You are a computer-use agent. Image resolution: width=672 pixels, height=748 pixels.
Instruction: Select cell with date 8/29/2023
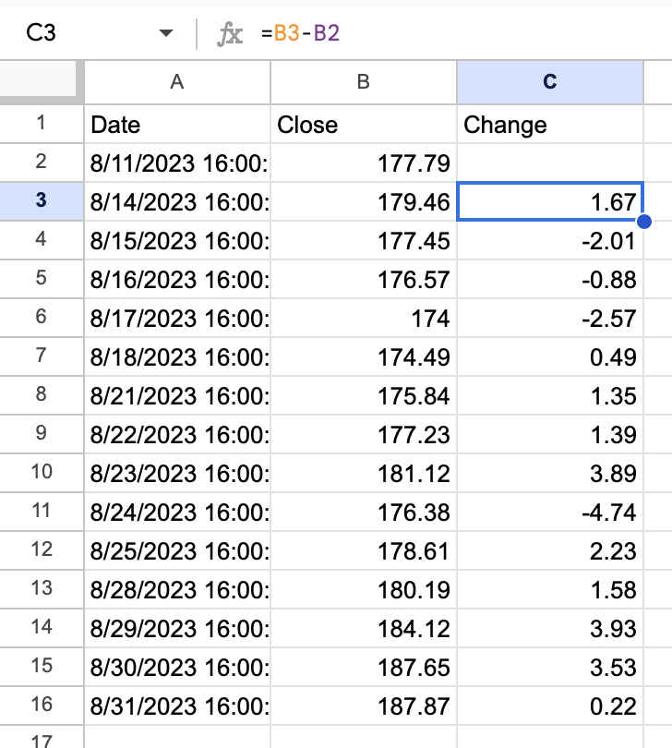pos(177,628)
